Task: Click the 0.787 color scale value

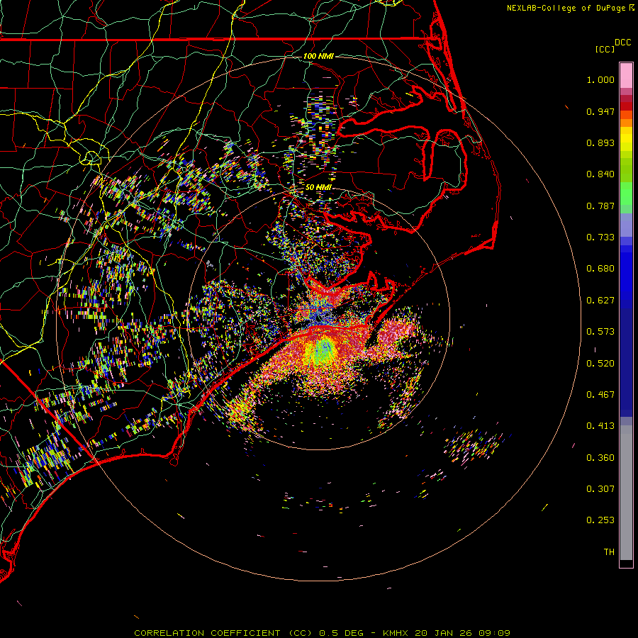Action: 600,206
